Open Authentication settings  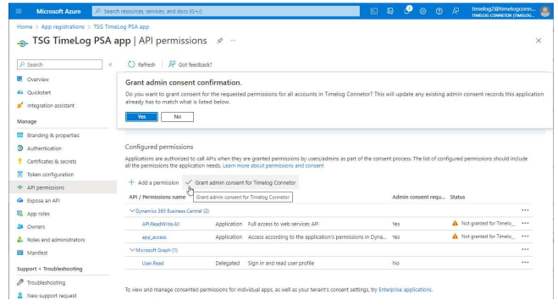(x=44, y=148)
